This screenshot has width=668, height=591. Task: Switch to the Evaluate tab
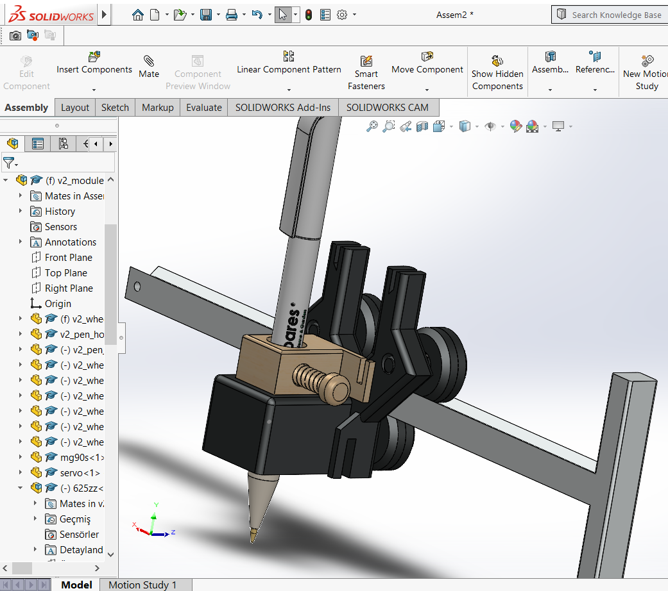click(203, 108)
